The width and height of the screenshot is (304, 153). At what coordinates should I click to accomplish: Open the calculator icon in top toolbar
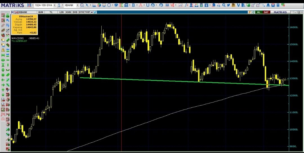tap(278, 5)
